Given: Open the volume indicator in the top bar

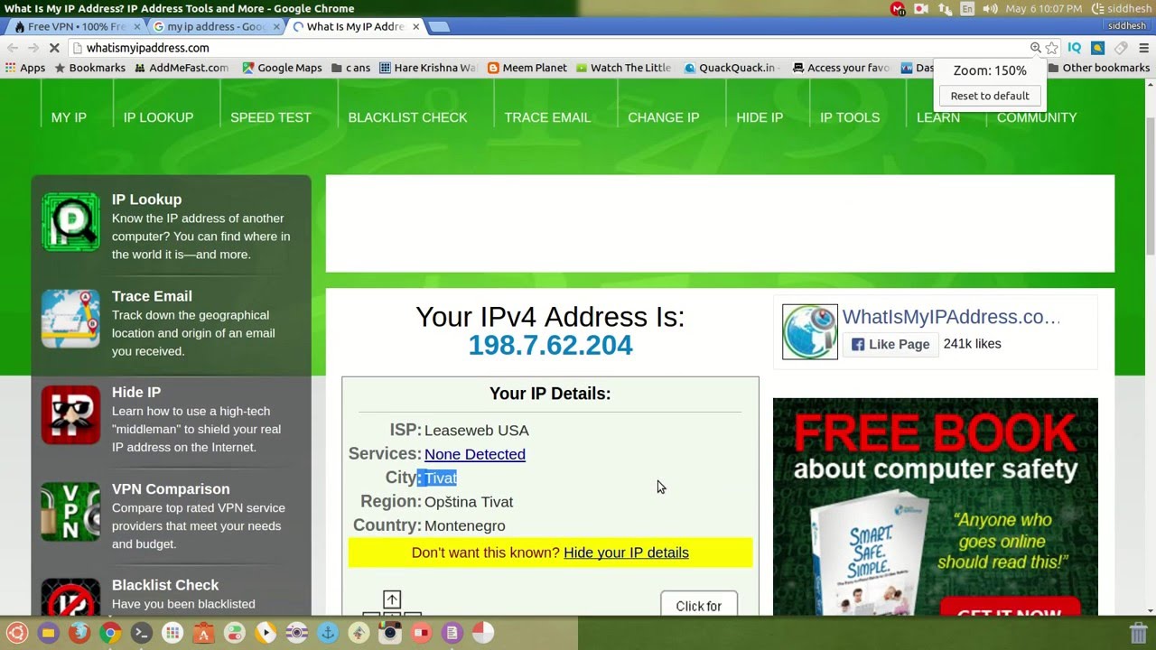Looking at the screenshot, I should tap(990, 9).
